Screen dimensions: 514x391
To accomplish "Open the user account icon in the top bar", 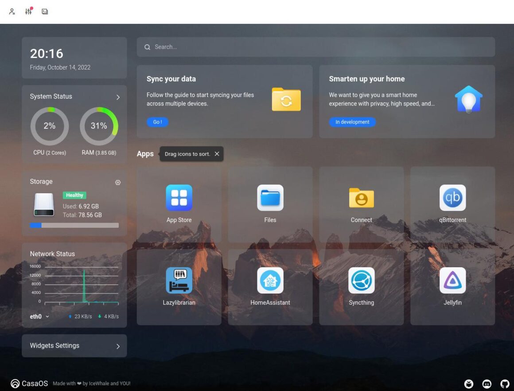I will pyautogui.click(x=12, y=12).
